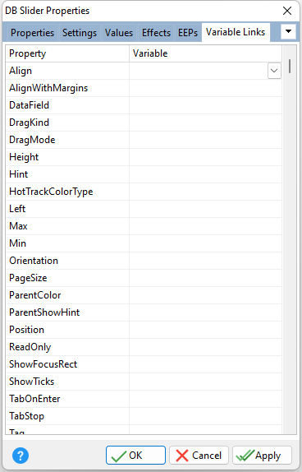Viewport: 302px width, 472px height.
Task: Click the OK button
Action: [135, 456]
